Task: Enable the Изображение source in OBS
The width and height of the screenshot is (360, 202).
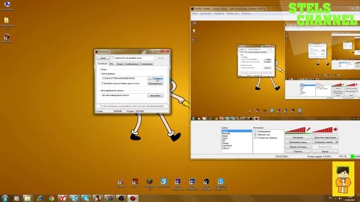Action: pyautogui.click(x=255, y=131)
